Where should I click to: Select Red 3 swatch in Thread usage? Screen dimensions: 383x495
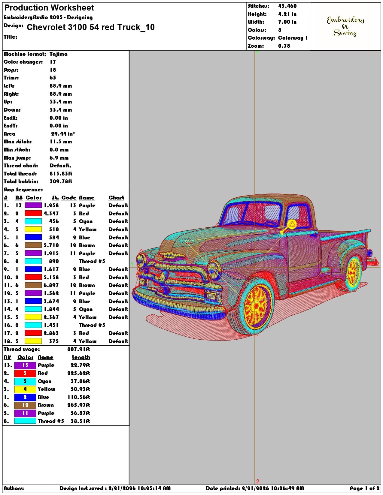pyautogui.click(x=25, y=373)
